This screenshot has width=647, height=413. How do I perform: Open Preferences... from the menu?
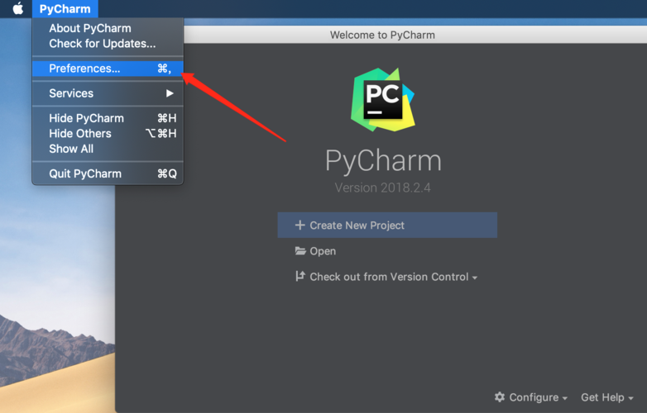coord(108,69)
